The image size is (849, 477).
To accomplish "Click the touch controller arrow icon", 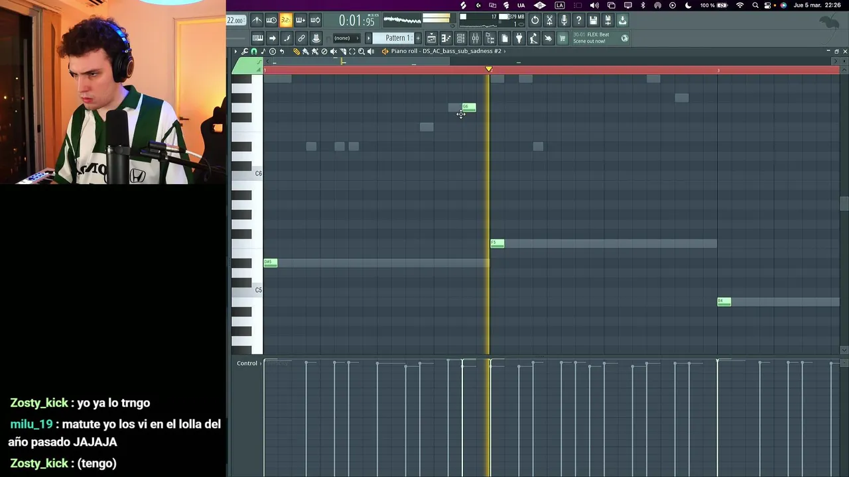I will (x=549, y=38).
